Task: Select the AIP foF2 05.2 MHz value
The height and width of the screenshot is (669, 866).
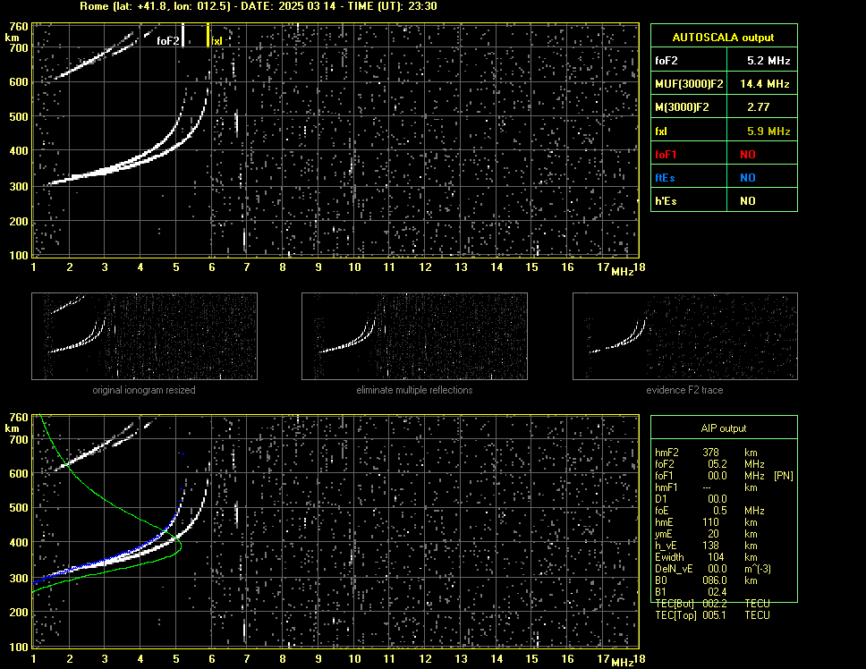Action: (717, 464)
